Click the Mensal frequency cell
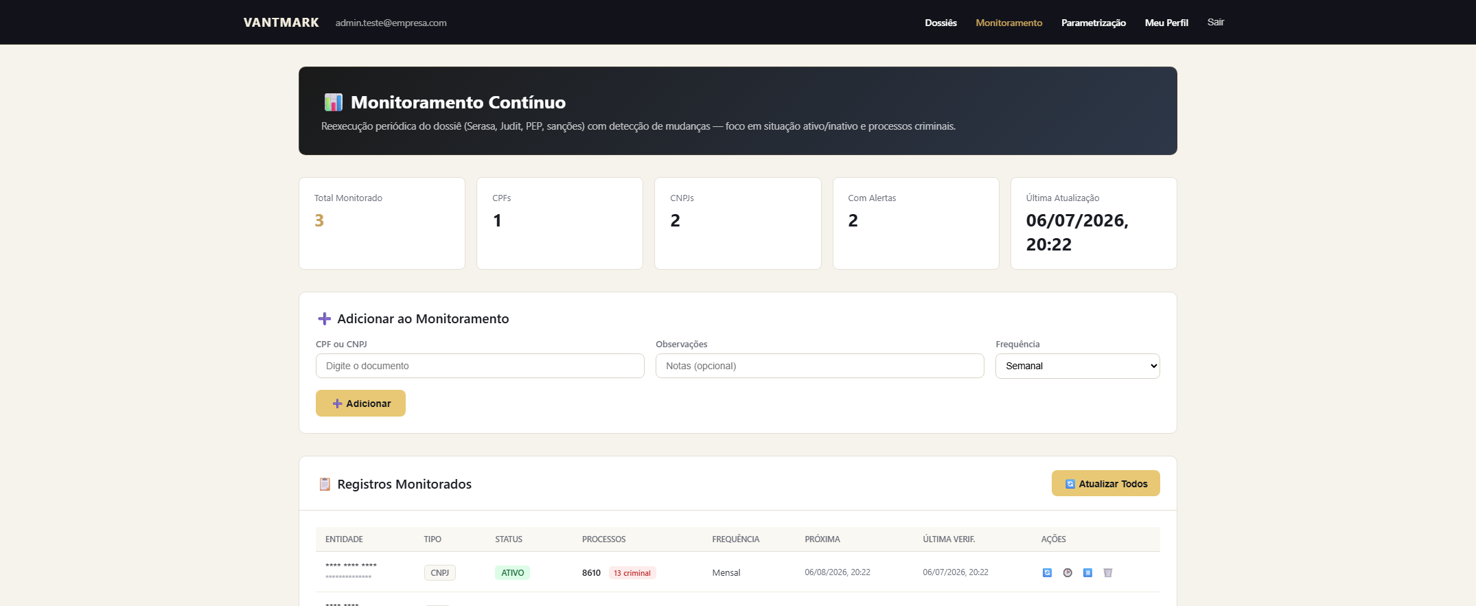Image resolution: width=1476 pixels, height=606 pixels. 726,572
